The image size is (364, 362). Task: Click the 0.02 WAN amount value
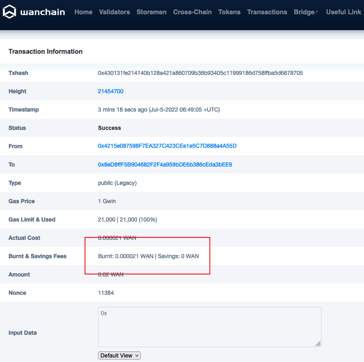pyautogui.click(x=111, y=274)
